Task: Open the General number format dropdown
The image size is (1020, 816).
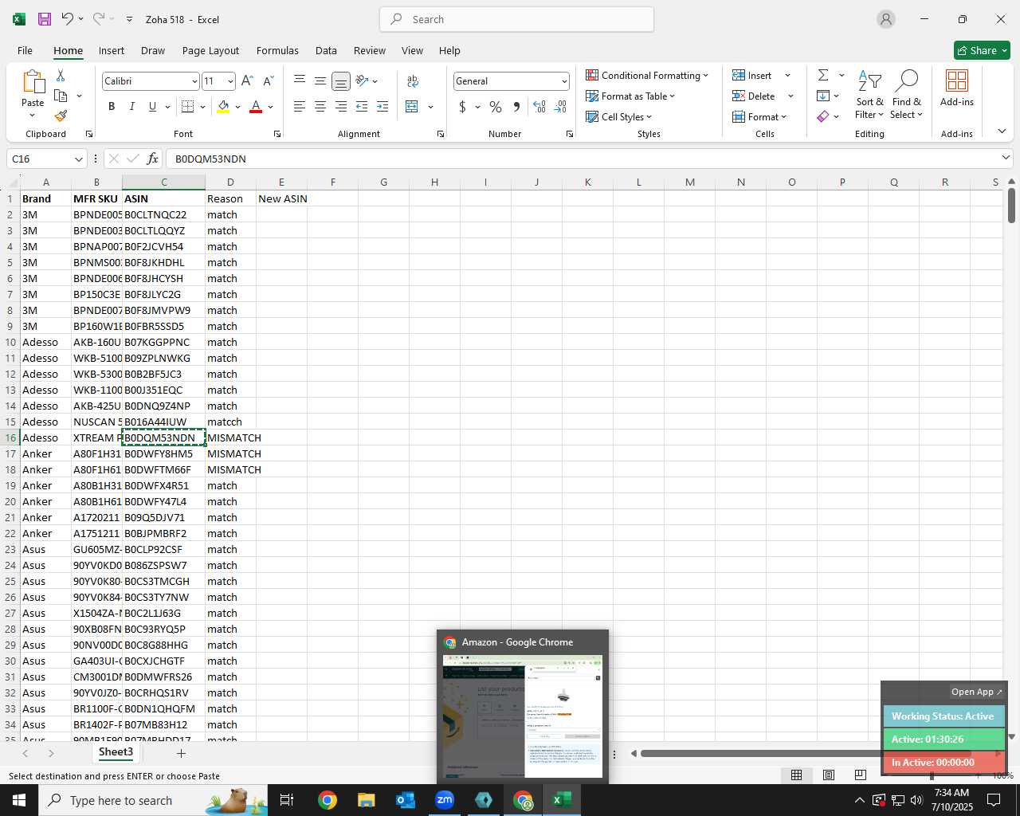Action: [x=564, y=81]
